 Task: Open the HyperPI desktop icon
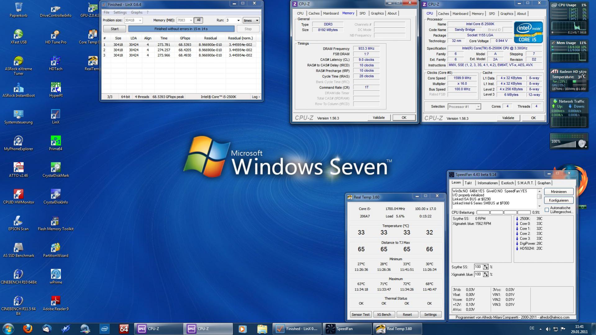(56, 90)
